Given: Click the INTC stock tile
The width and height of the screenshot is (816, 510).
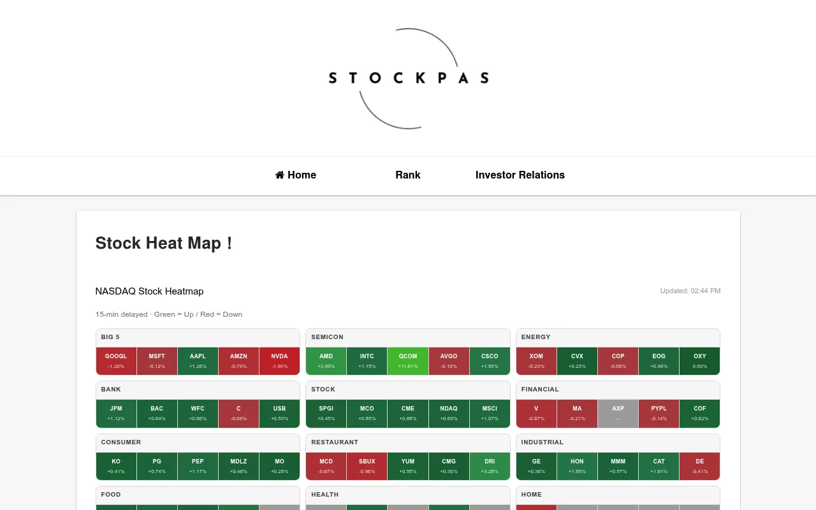Looking at the screenshot, I should [x=367, y=361].
